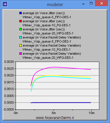Click the red legend swatch for PQ Voice Jitter

pyautogui.click(x=21, y=21)
